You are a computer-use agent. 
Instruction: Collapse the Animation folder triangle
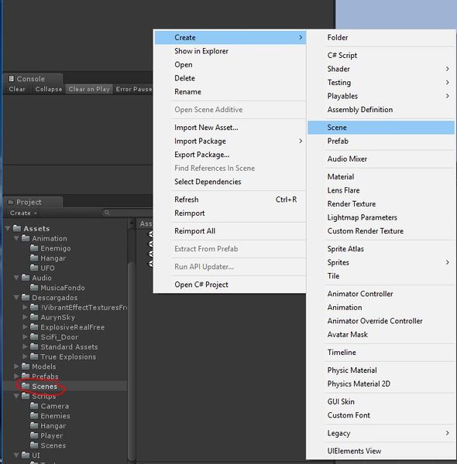coord(16,238)
